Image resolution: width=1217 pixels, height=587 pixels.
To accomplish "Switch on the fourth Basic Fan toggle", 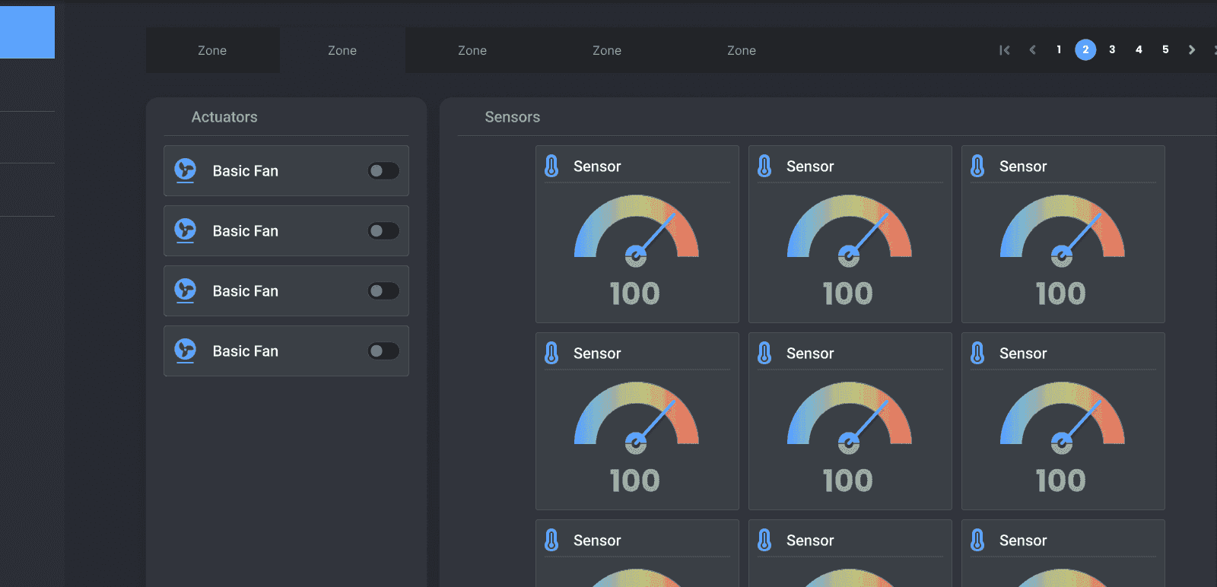I will click(x=383, y=351).
